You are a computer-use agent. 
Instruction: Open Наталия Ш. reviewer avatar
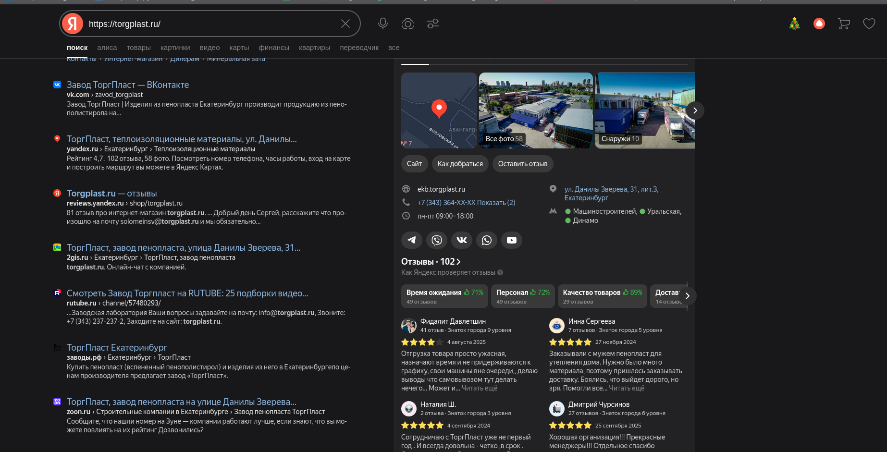(409, 409)
